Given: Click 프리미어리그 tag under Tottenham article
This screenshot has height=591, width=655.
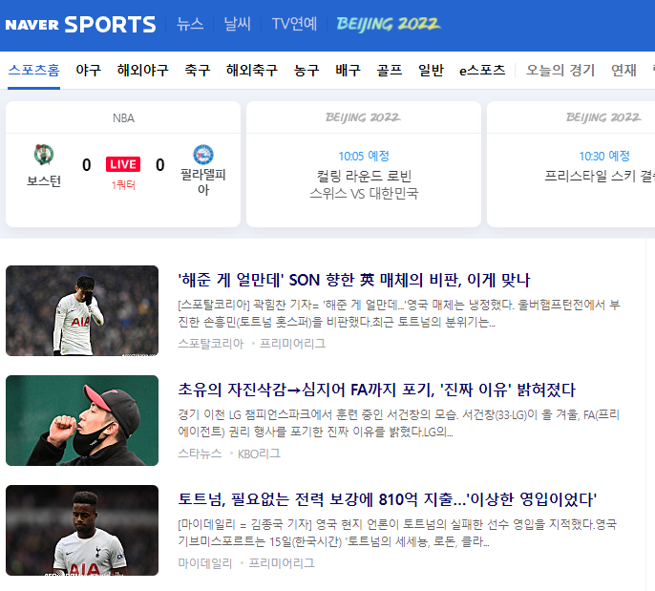Looking at the screenshot, I should [282, 563].
